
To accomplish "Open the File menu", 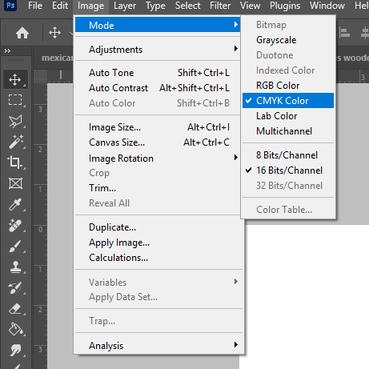I will point(35,6).
